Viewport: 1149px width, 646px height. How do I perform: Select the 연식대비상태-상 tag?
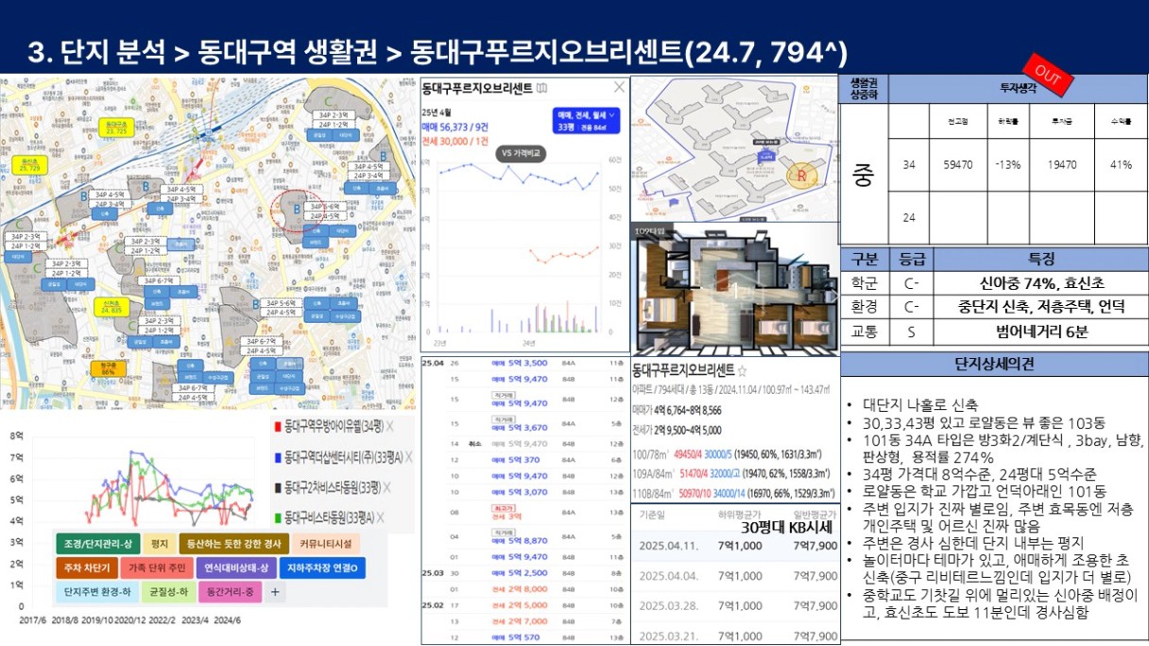click(x=236, y=569)
